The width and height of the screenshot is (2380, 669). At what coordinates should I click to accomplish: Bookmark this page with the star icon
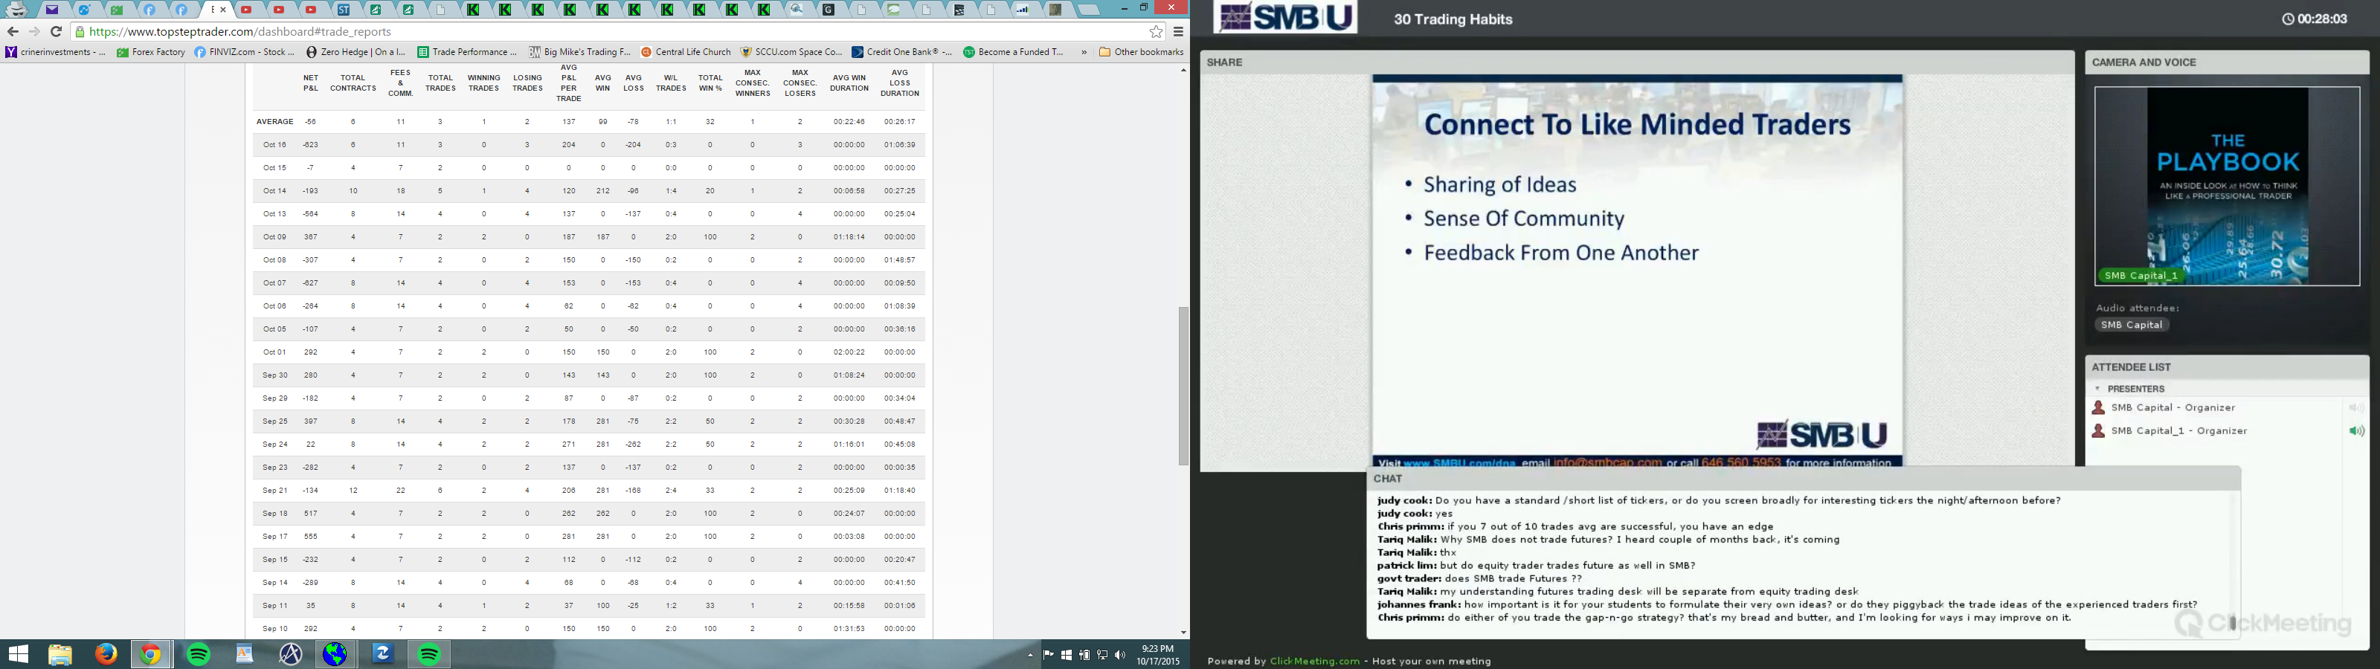(x=1156, y=31)
